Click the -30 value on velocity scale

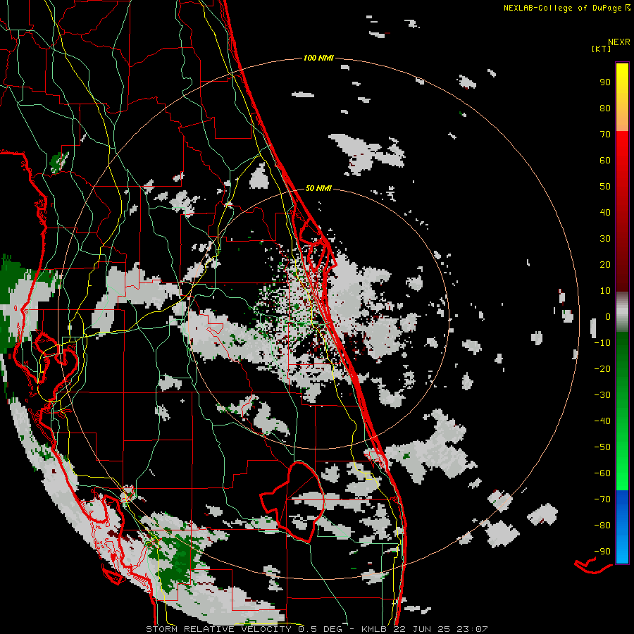point(602,395)
